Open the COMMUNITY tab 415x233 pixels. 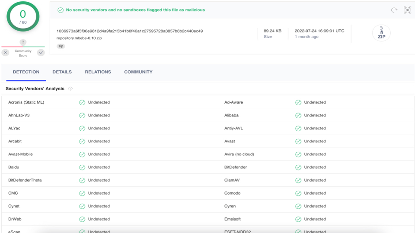138,72
